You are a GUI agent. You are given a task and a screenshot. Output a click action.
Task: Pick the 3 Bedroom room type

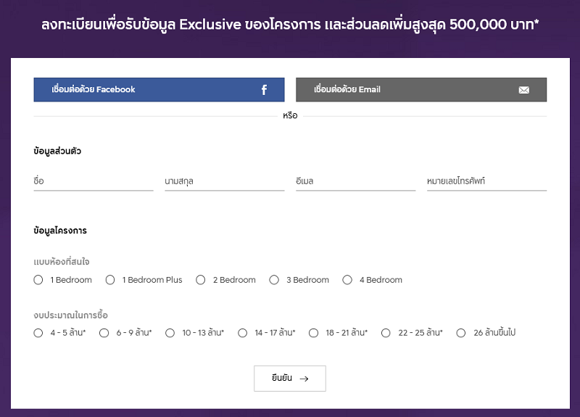click(x=274, y=280)
